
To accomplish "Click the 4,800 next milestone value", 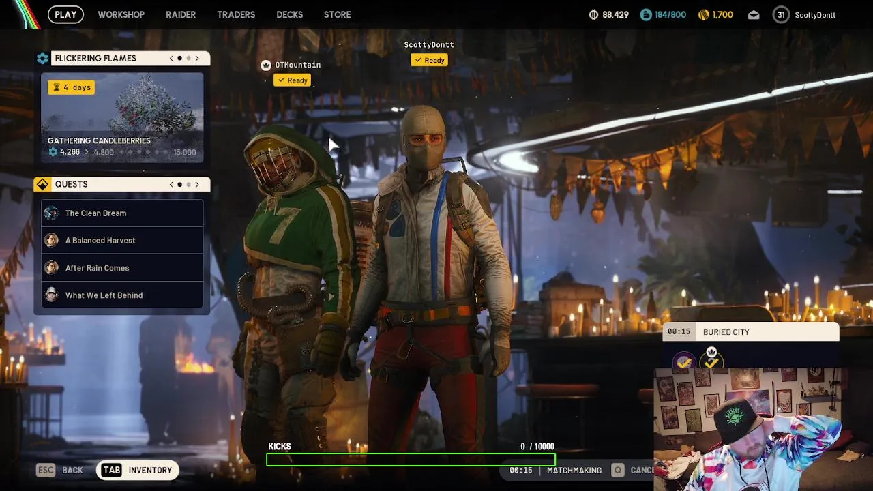I will 104,153.
